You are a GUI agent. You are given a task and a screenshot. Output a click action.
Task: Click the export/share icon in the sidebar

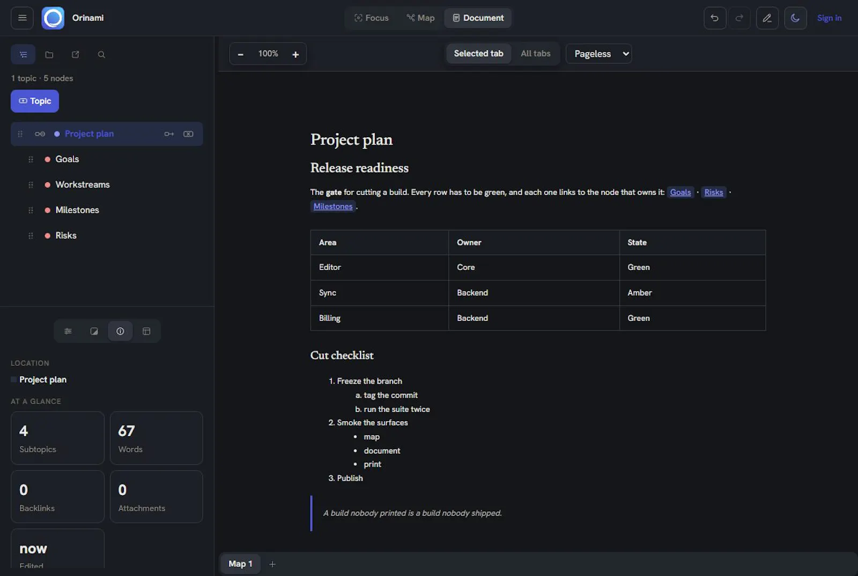[x=76, y=55]
